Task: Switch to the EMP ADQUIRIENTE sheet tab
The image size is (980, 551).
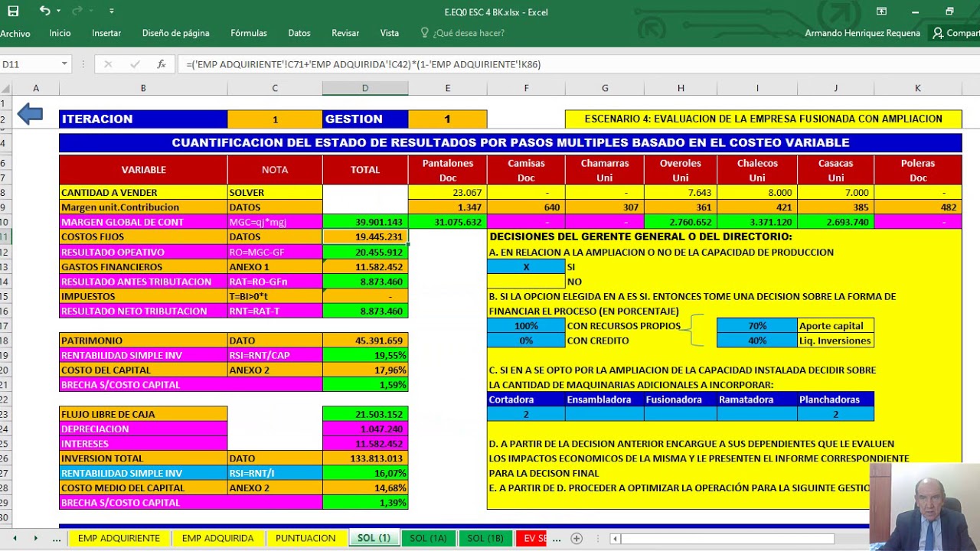Action: click(x=119, y=538)
